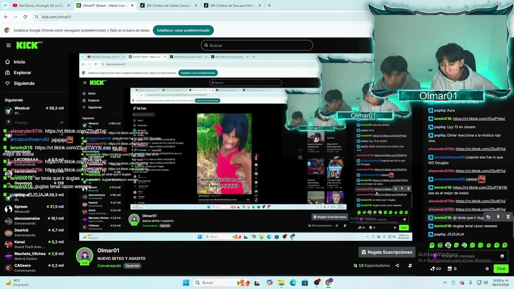The width and height of the screenshot is (514, 289).
Task: Open Windows Start menu
Action: (186, 283)
